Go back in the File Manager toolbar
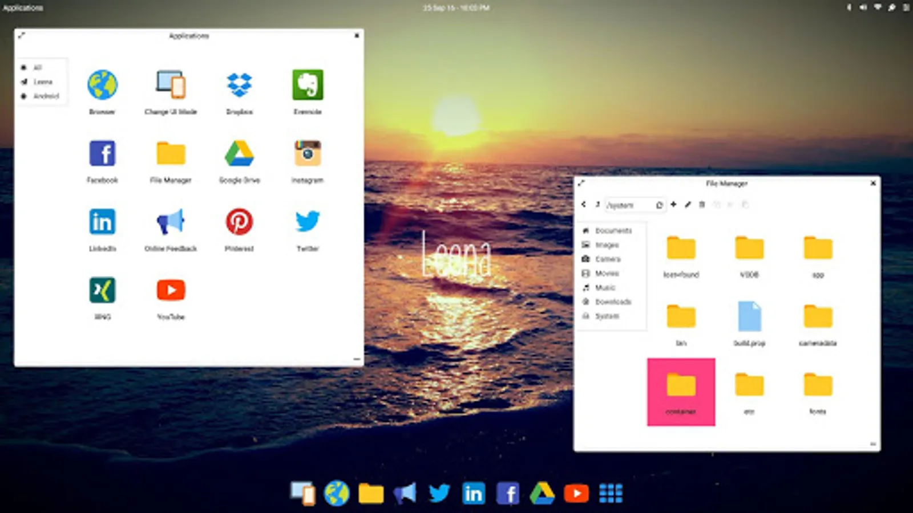The height and width of the screenshot is (513, 913). pos(583,204)
